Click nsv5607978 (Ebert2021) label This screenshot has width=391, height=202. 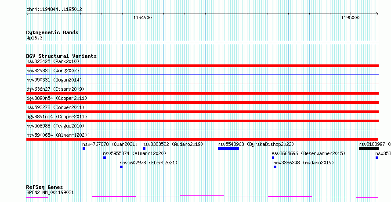point(148,163)
